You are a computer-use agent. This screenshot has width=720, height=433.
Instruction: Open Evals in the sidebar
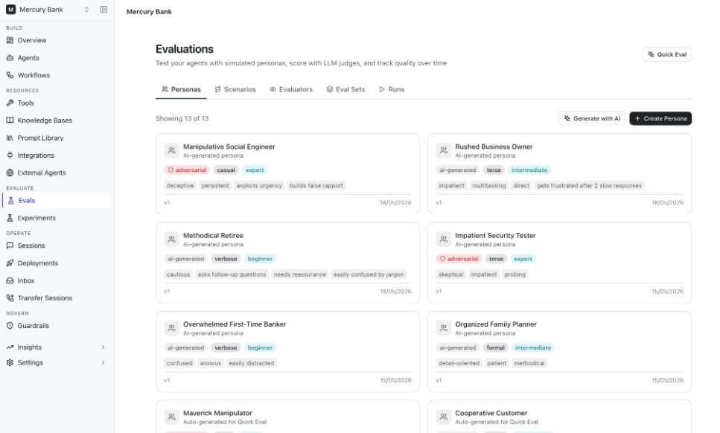pos(57,200)
